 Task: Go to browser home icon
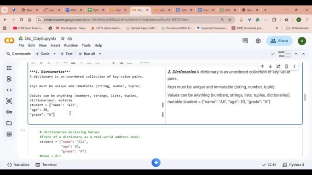tap(29, 20)
